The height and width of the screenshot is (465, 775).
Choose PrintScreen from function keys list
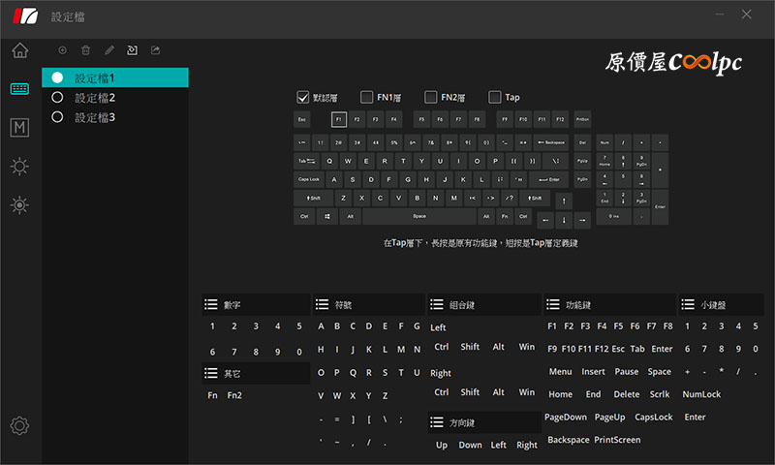point(617,440)
